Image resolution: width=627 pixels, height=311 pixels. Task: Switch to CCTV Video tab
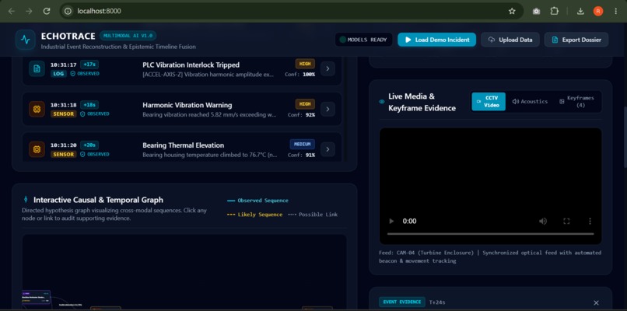point(489,102)
